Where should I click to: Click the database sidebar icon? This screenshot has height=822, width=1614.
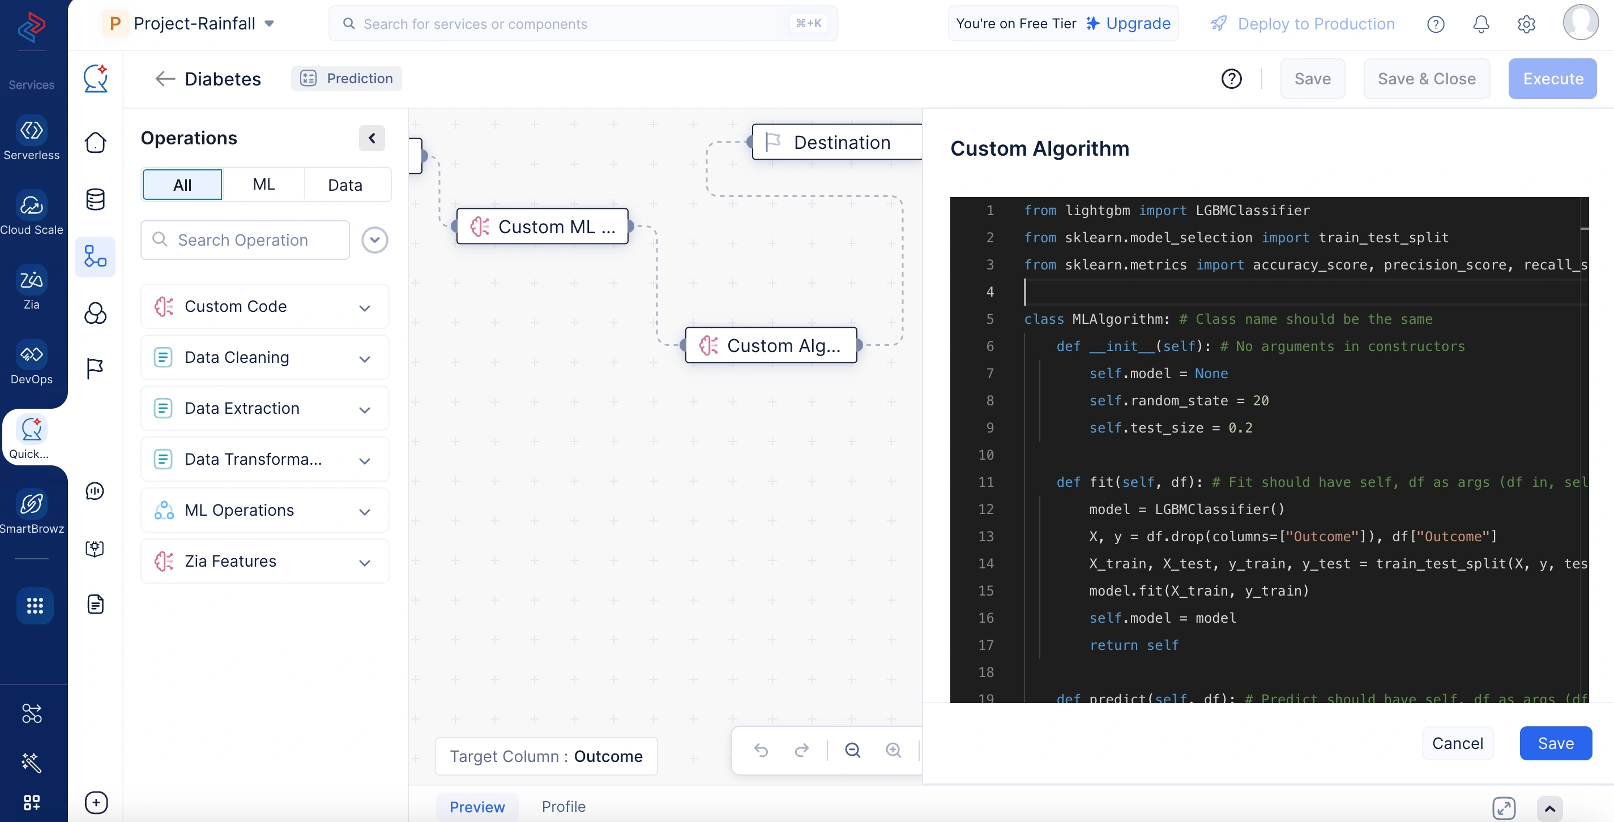click(x=95, y=200)
